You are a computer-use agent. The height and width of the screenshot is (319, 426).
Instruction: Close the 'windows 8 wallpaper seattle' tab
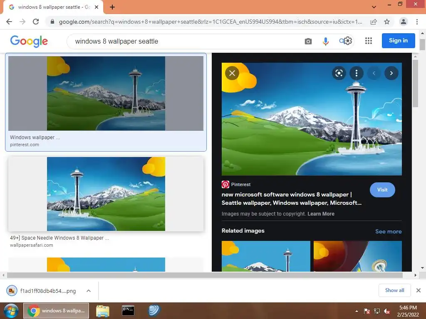click(x=97, y=7)
